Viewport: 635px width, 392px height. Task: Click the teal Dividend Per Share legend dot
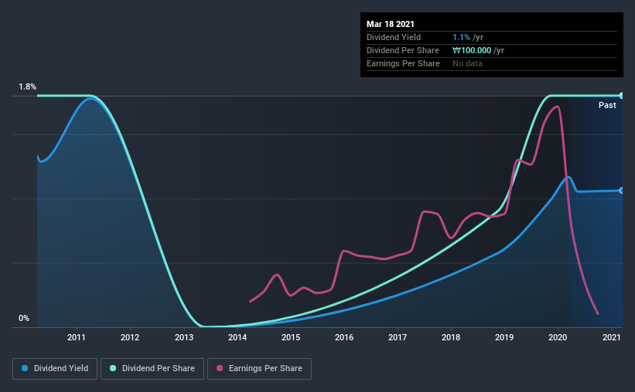(x=113, y=368)
